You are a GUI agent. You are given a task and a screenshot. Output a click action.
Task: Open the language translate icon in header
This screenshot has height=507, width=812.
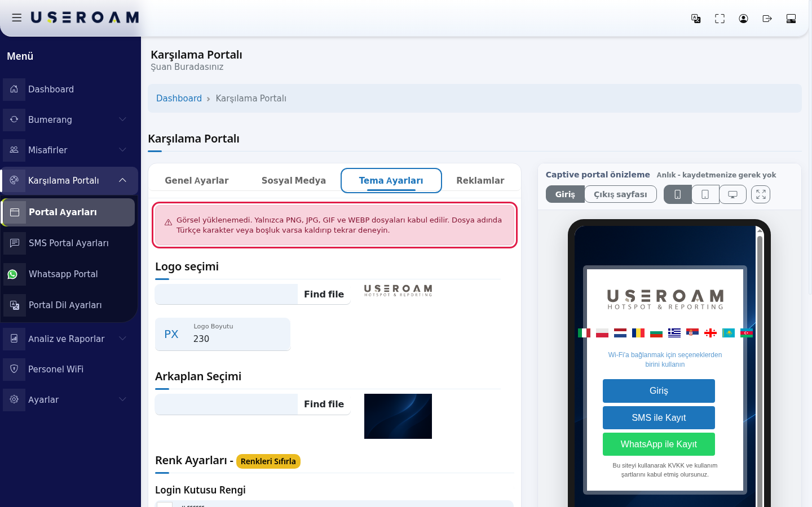(x=696, y=19)
